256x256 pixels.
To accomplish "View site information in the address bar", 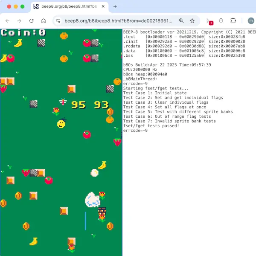I will (58, 20).
